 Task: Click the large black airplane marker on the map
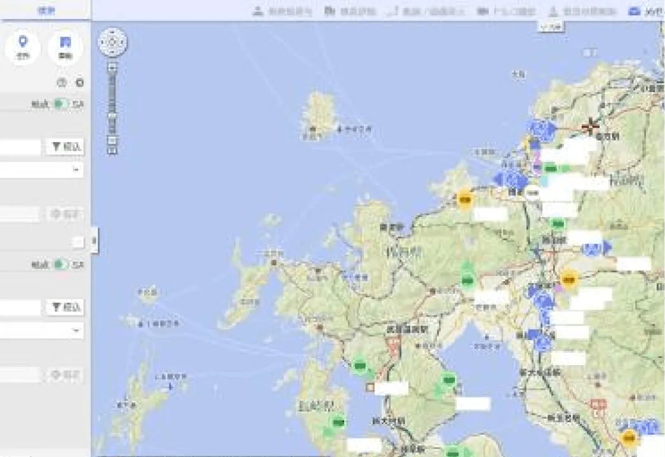[590, 126]
